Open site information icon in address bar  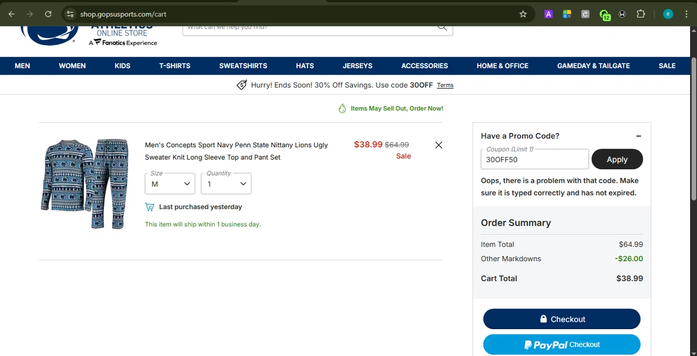(x=70, y=14)
